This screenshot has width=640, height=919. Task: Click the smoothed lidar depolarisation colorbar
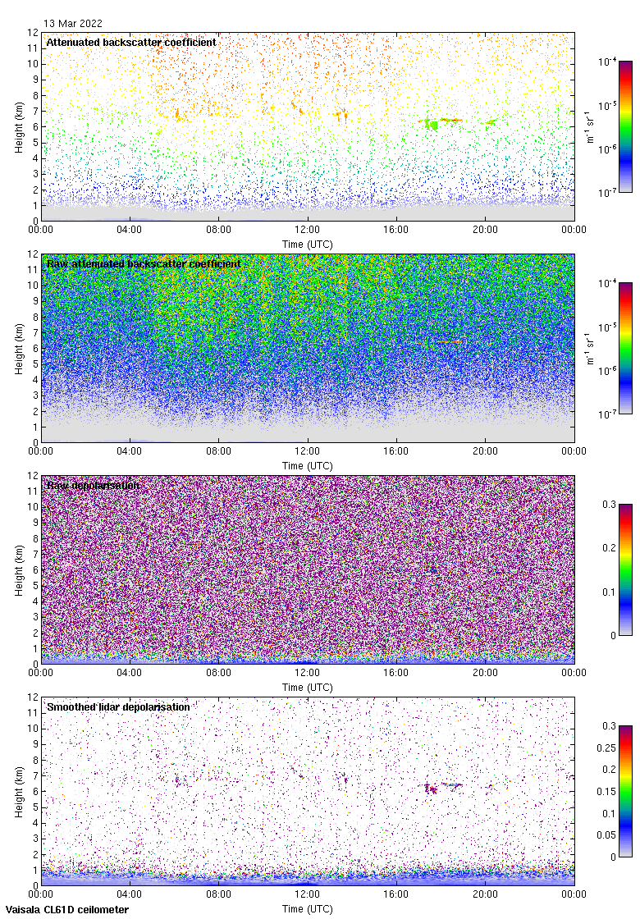pyautogui.click(x=625, y=791)
